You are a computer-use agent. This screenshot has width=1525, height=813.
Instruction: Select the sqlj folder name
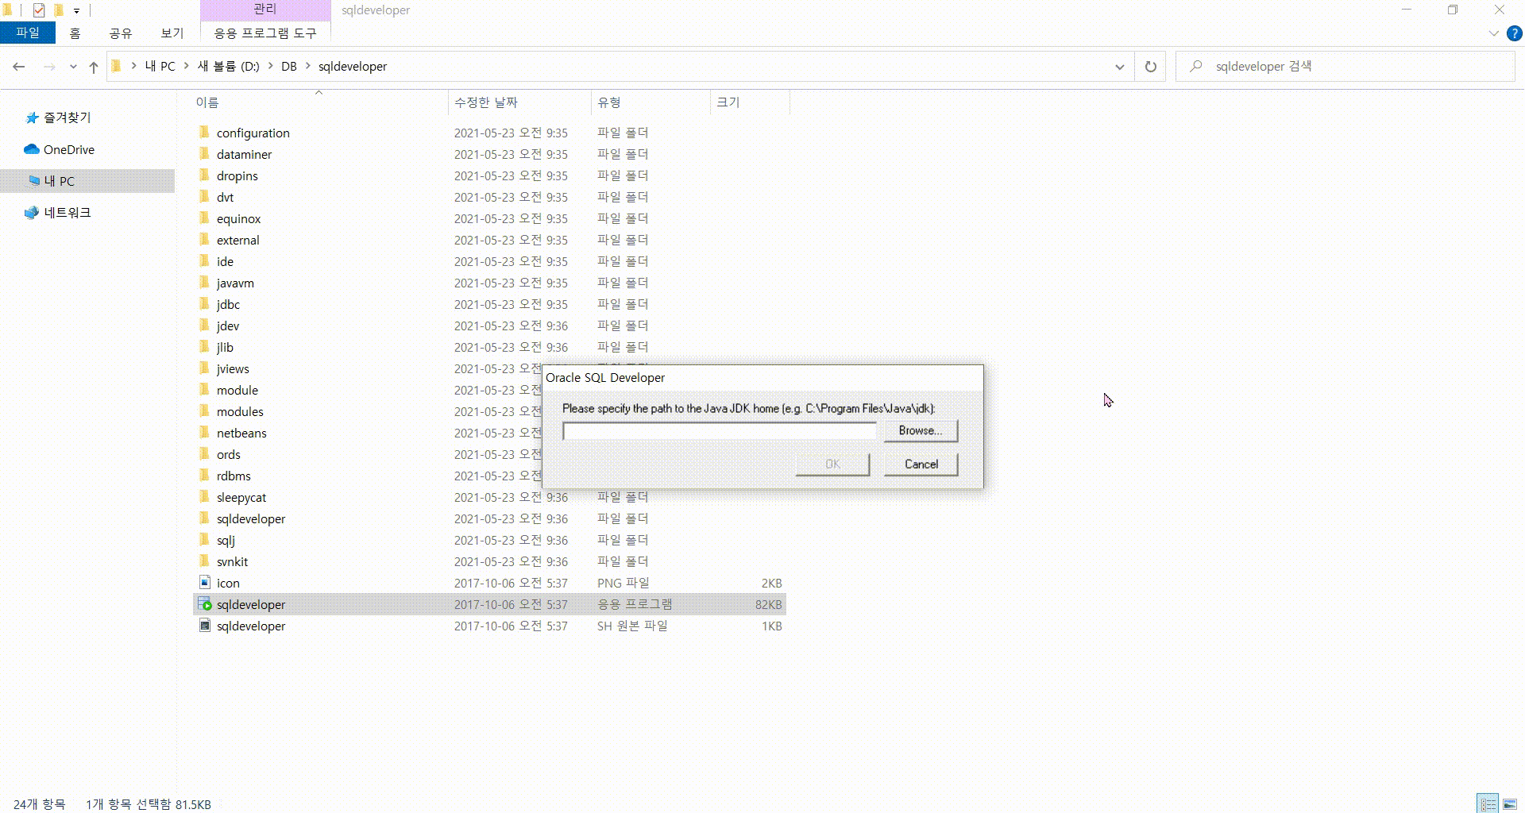226,540
